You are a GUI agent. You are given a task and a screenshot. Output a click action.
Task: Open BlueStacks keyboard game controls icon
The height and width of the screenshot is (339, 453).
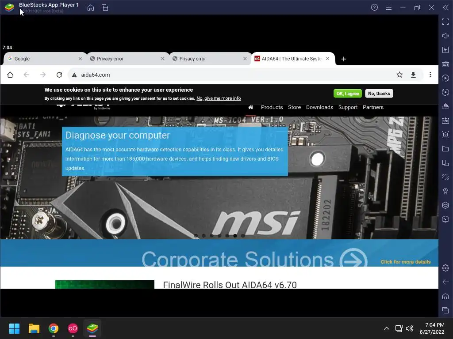pos(445,64)
